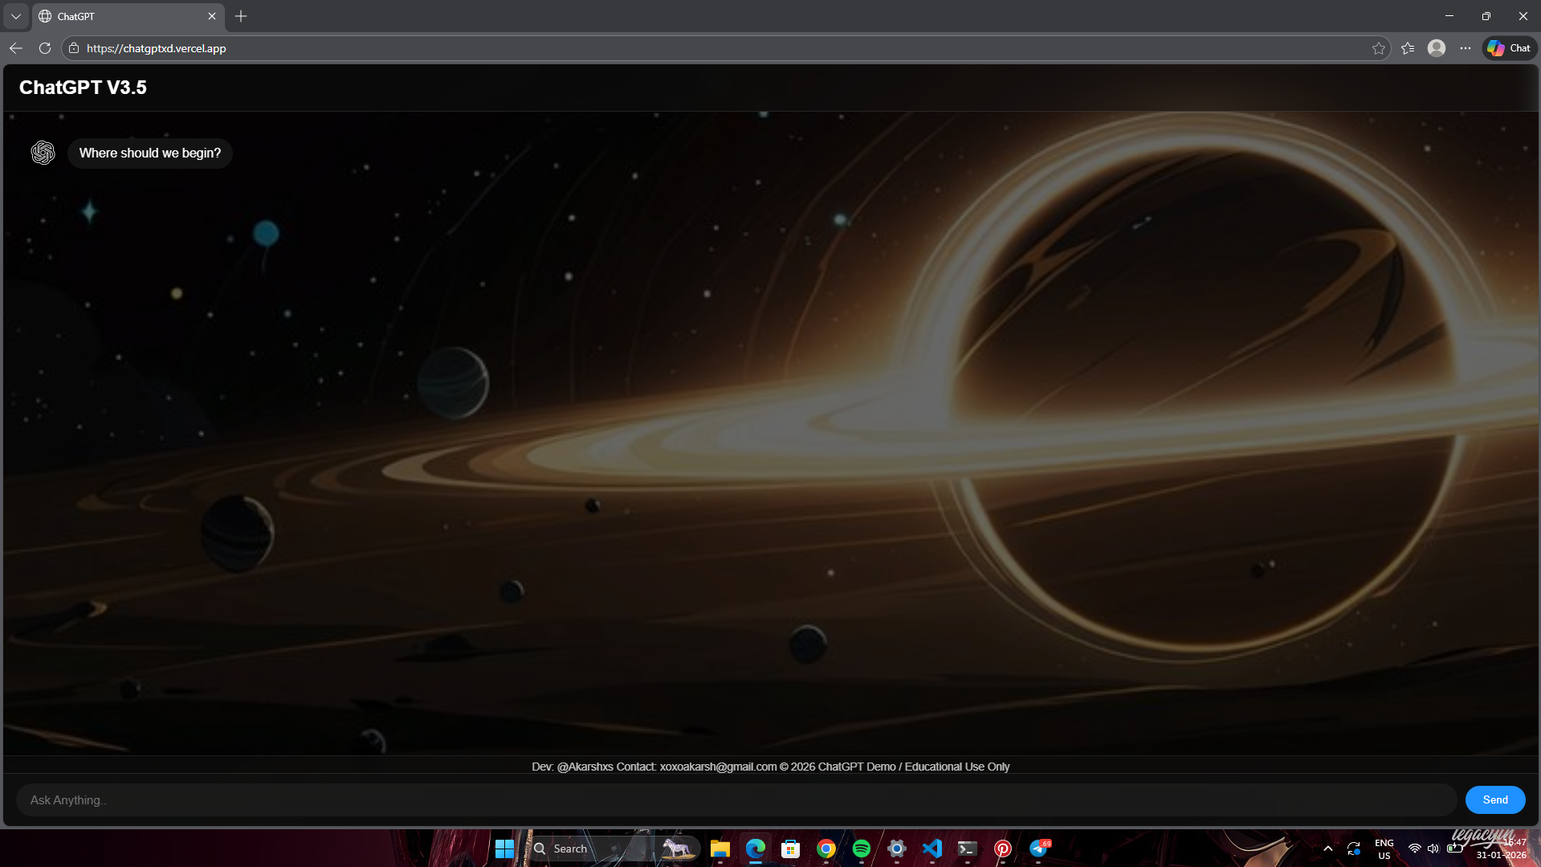Refresh the current page

point(45,48)
